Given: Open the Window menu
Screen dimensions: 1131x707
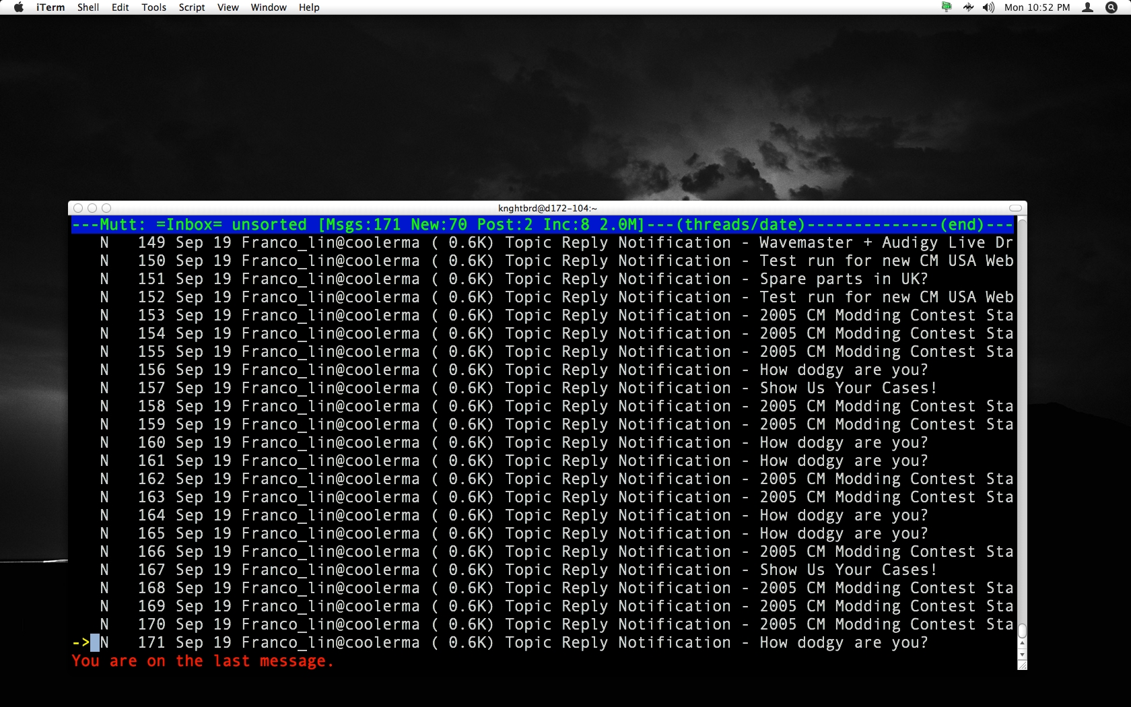Looking at the screenshot, I should point(269,7).
